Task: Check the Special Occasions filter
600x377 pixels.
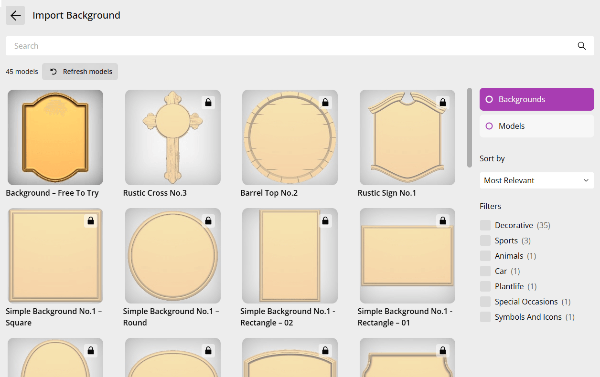Action: 485,301
